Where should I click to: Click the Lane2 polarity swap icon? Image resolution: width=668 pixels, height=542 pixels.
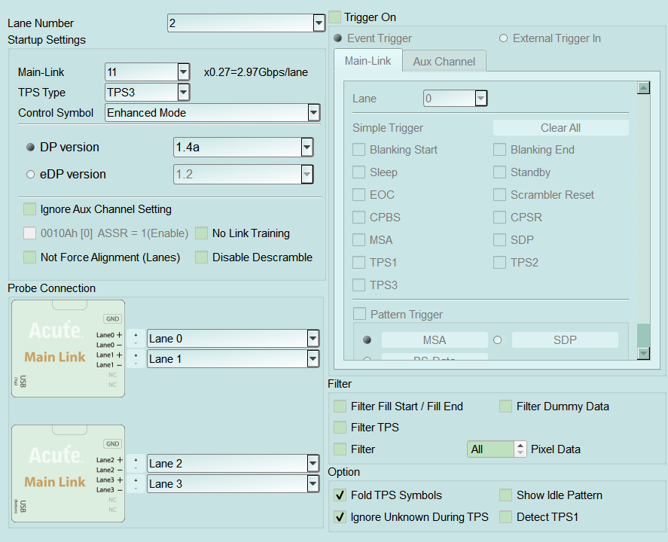click(136, 464)
